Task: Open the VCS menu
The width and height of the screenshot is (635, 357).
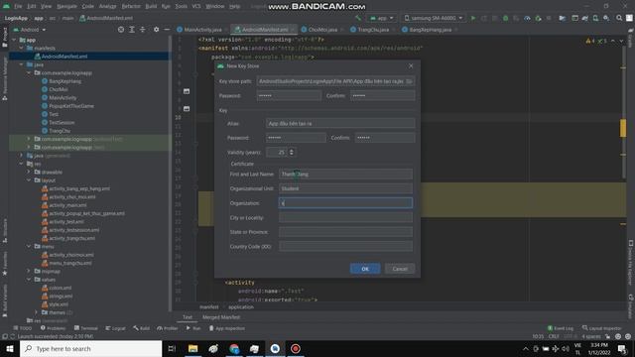Action: tap(196, 7)
